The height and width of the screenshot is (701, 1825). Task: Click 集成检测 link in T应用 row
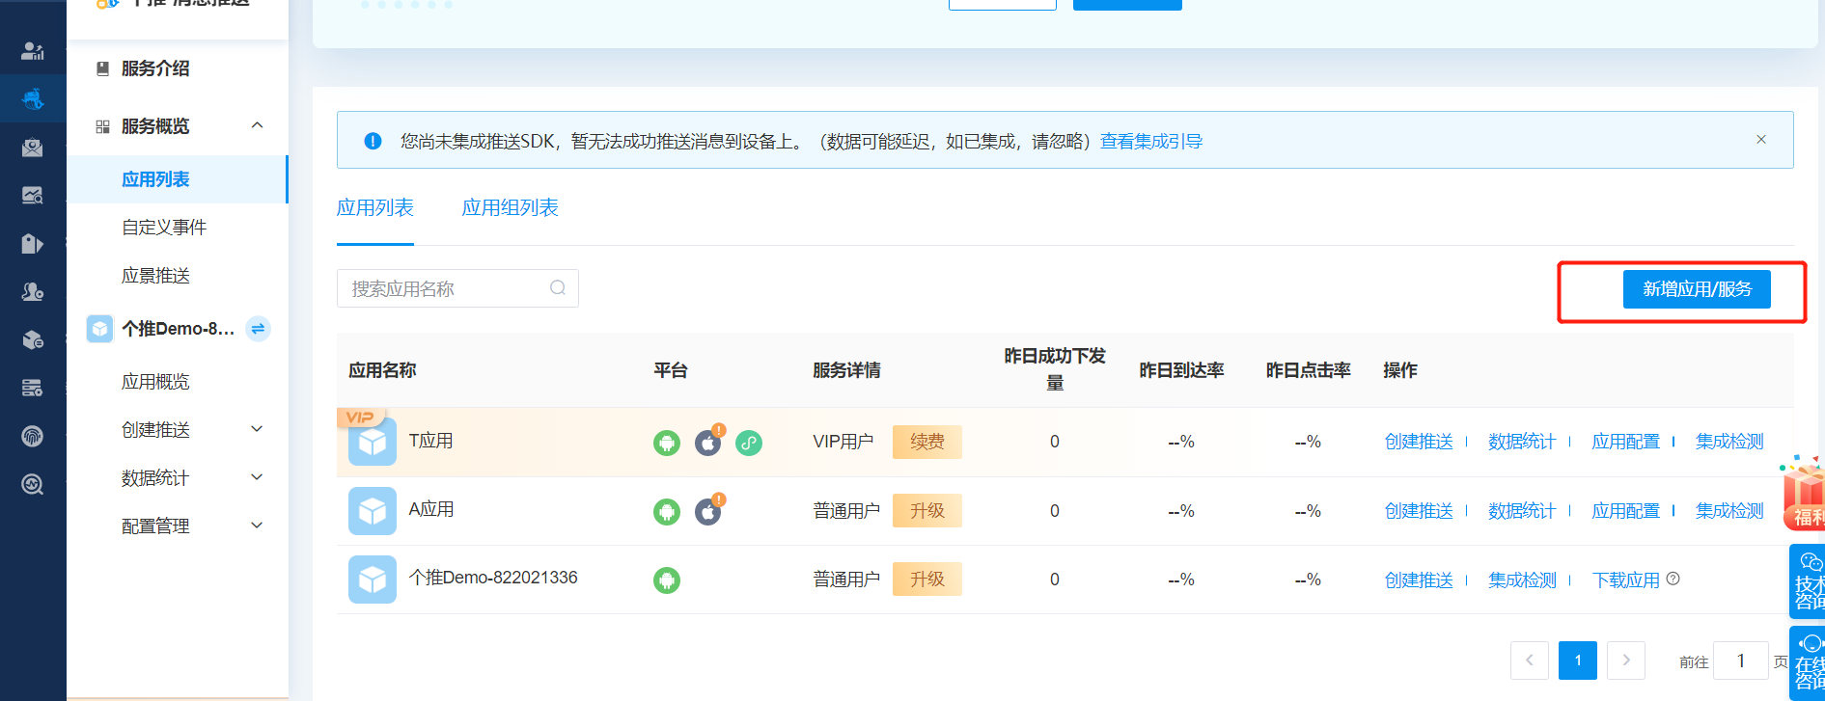(x=1729, y=442)
